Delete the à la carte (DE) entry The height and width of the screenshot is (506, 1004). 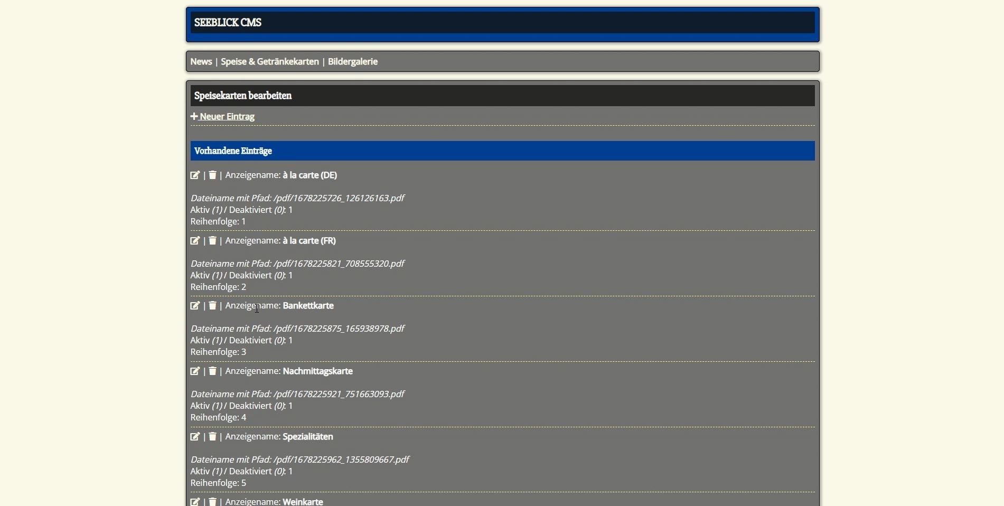click(212, 175)
